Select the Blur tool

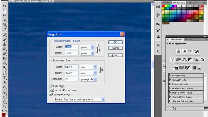click(x=5, y=63)
